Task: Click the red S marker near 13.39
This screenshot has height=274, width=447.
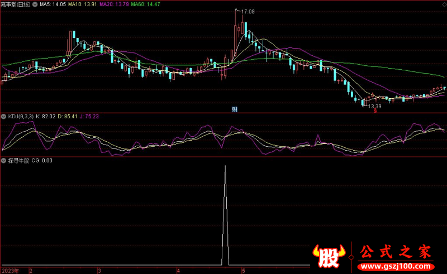Action: click(x=375, y=112)
